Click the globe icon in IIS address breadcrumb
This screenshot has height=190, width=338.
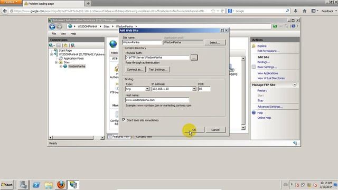tap(70, 26)
